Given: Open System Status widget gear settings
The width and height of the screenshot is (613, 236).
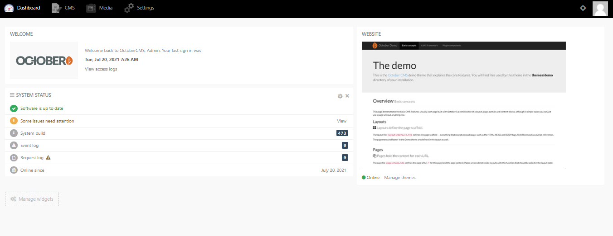Looking at the screenshot, I should 340,96.
